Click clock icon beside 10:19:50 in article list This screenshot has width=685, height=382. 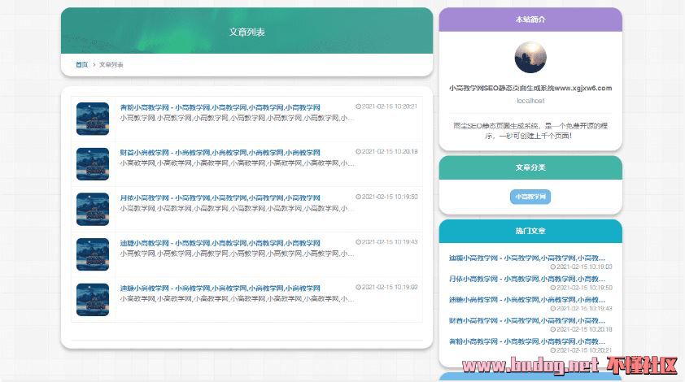point(358,197)
